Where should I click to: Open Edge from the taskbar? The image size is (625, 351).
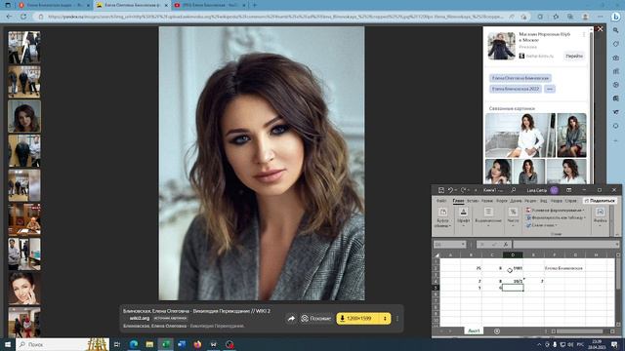(x=134, y=344)
